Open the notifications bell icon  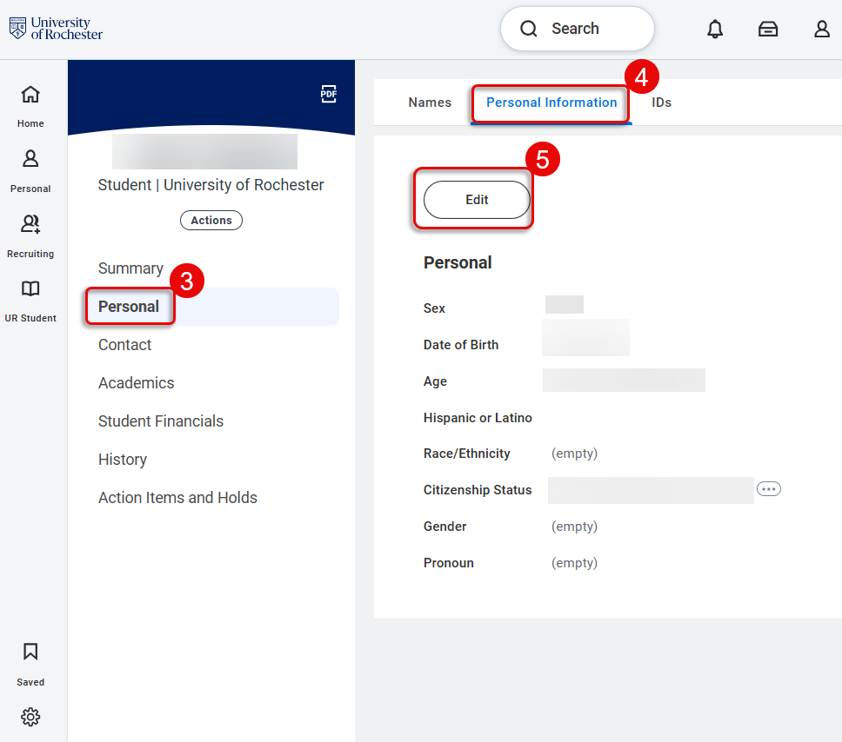(715, 29)
